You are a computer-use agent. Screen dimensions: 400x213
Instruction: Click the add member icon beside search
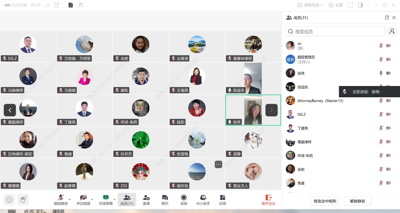pos(392,31)
